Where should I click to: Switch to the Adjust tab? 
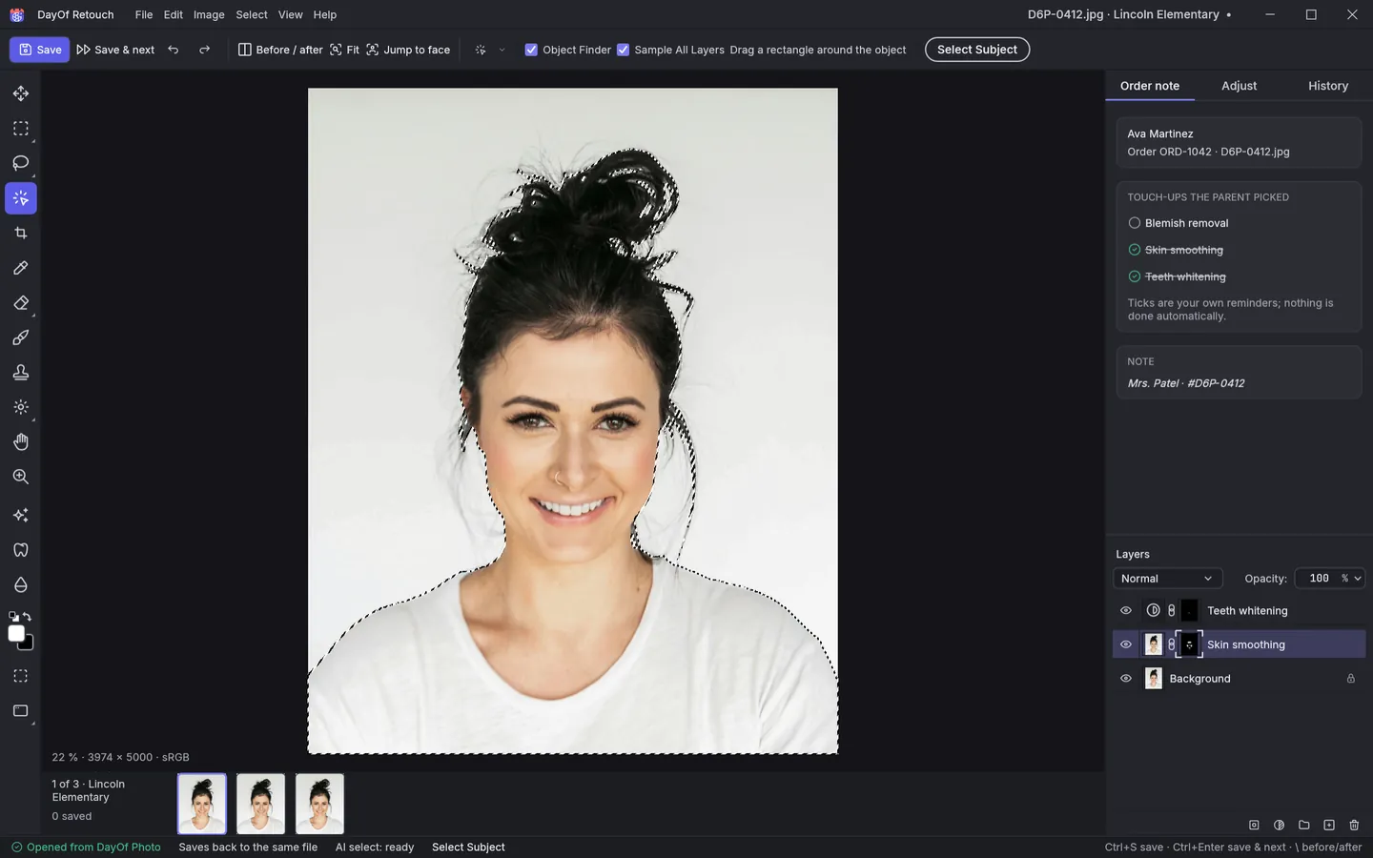[1240, 86]
